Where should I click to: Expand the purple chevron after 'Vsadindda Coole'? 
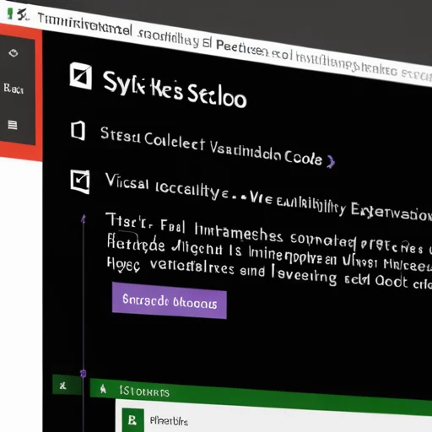coord(331,162)
